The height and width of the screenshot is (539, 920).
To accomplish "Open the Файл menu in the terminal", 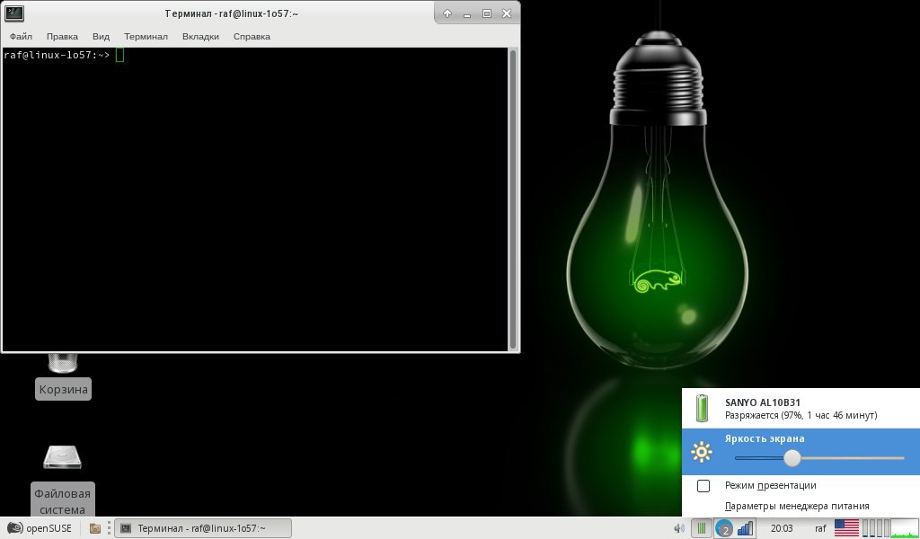I will (21, 36).
